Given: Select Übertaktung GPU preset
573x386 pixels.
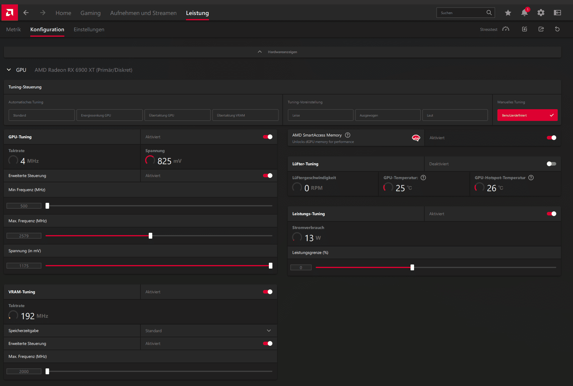Looking at the screenshot, I should [x=177, y=115].
